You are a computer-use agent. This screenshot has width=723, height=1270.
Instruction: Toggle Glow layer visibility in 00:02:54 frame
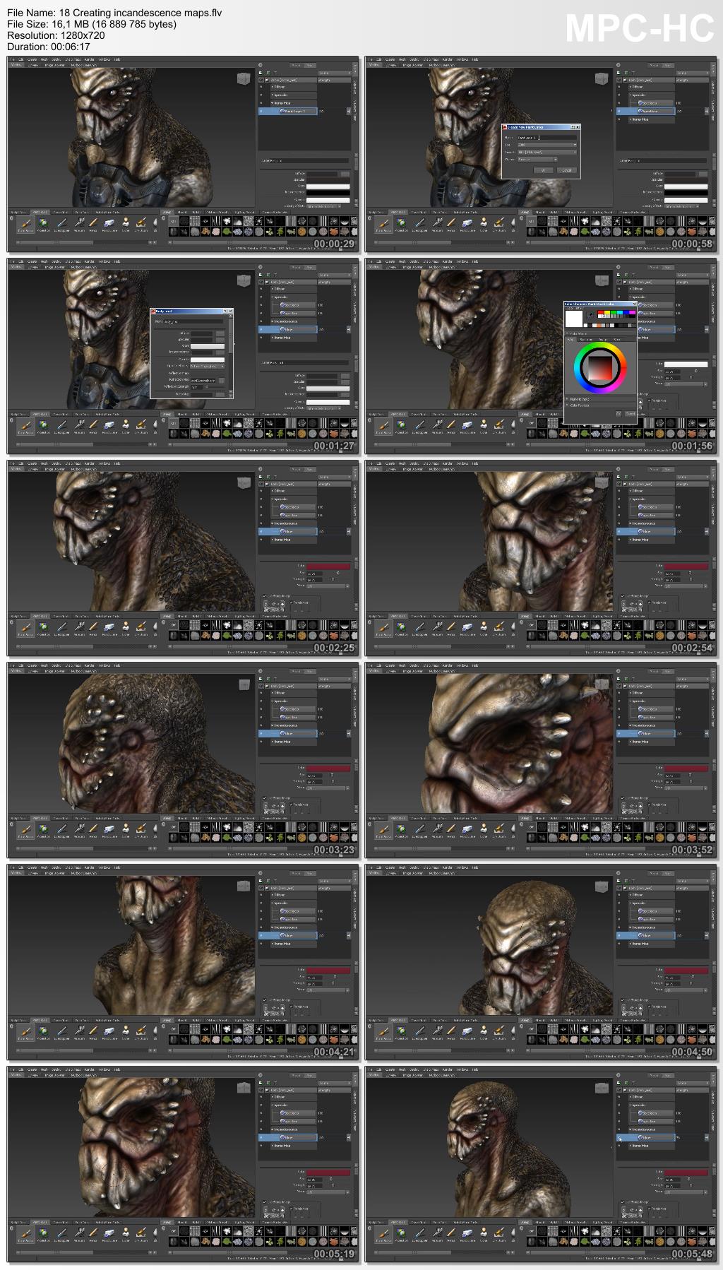click(x=619, y=531)
